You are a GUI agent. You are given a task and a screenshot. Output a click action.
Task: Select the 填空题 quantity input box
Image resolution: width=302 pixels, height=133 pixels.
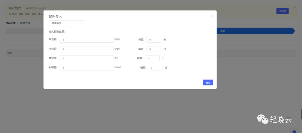point(86,59)
